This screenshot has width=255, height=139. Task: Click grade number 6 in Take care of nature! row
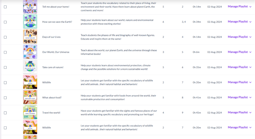pyautogui.click(x=182, y=67)
